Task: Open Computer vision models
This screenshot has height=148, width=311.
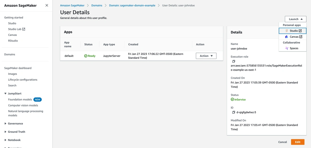Action: click(23, 105)
